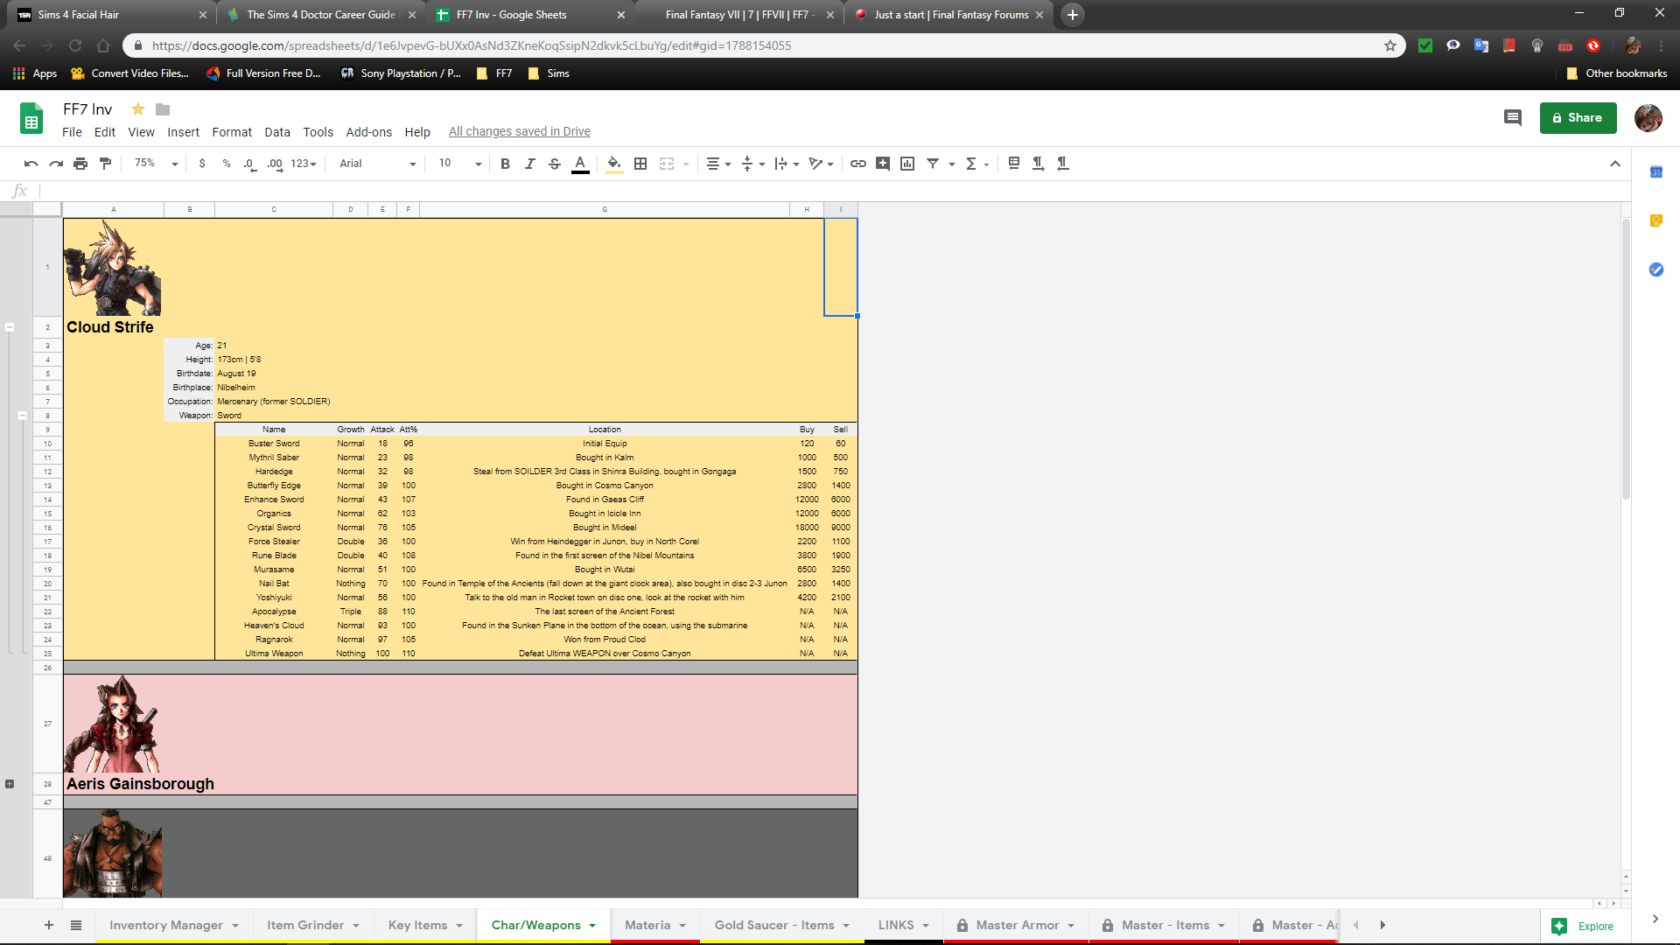Open the Data menu
The image size is (1680, 945).
click(277, 132)
